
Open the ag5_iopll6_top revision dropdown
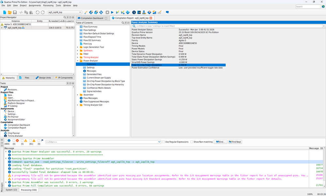(x=80, y=12)
